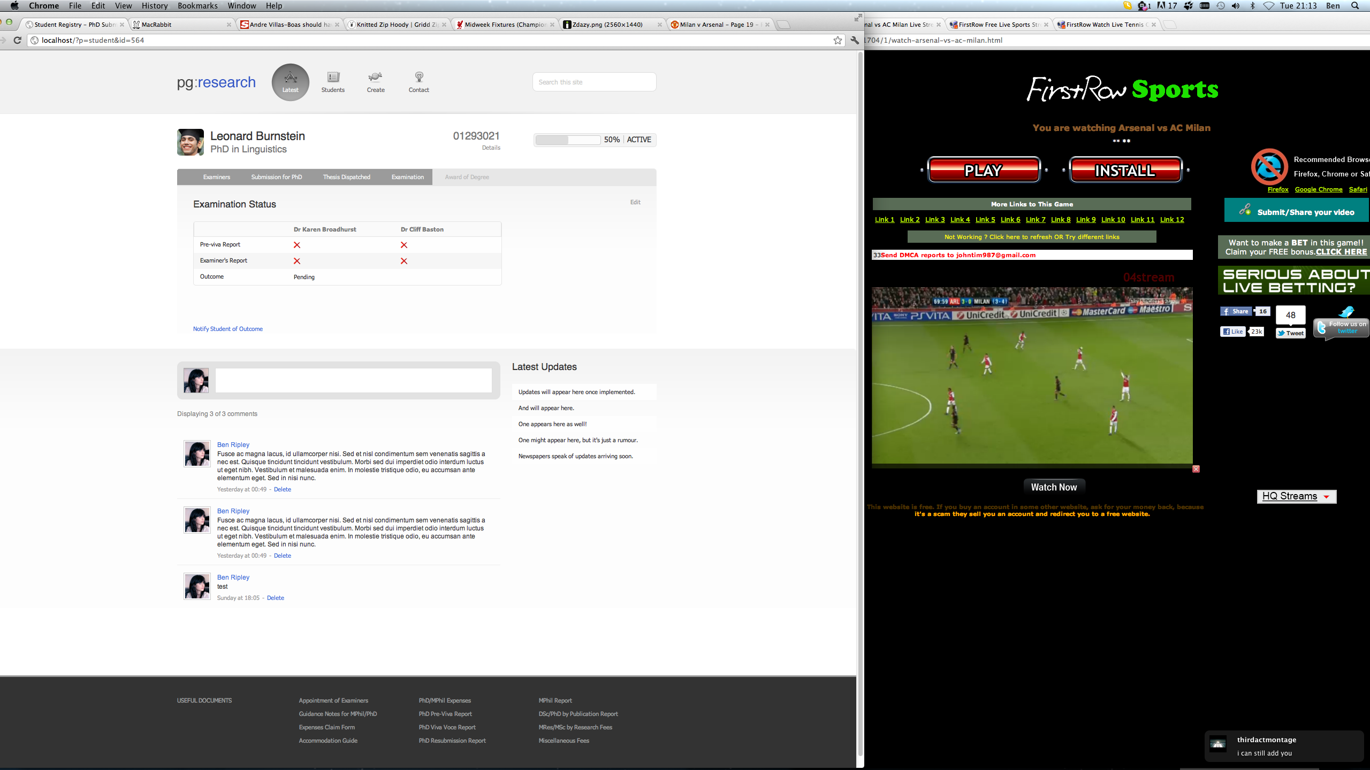Open PhD Viva Voce Report document
The width and height of the screenshot is (1370, 770).
[x=447, y=727]
